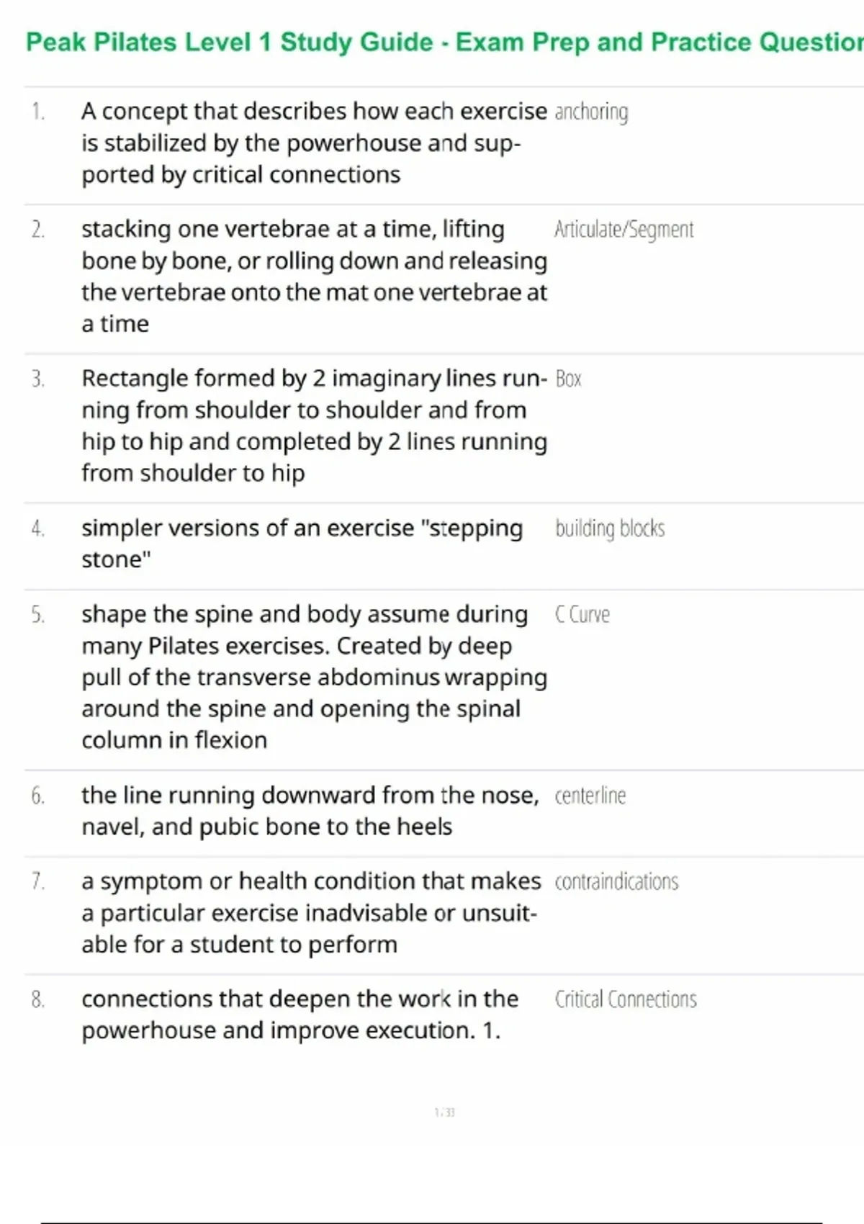Click the "C Curve" answer term
864x1224 pixels.
tap(582, 615)
